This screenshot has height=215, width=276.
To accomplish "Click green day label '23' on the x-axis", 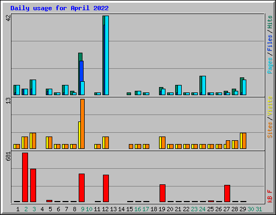I will tap(194, 209).
